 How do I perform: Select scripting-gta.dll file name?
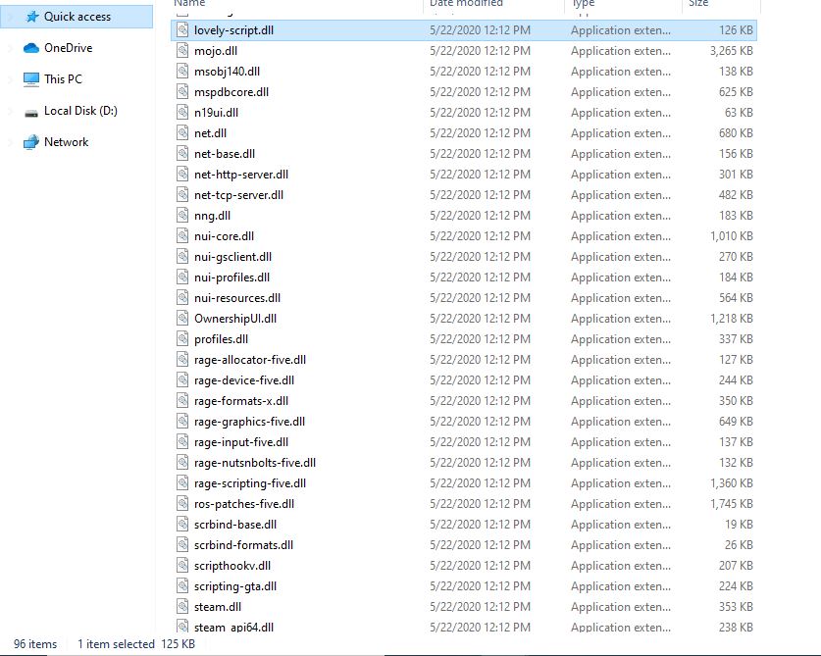[x=235, y=586]
